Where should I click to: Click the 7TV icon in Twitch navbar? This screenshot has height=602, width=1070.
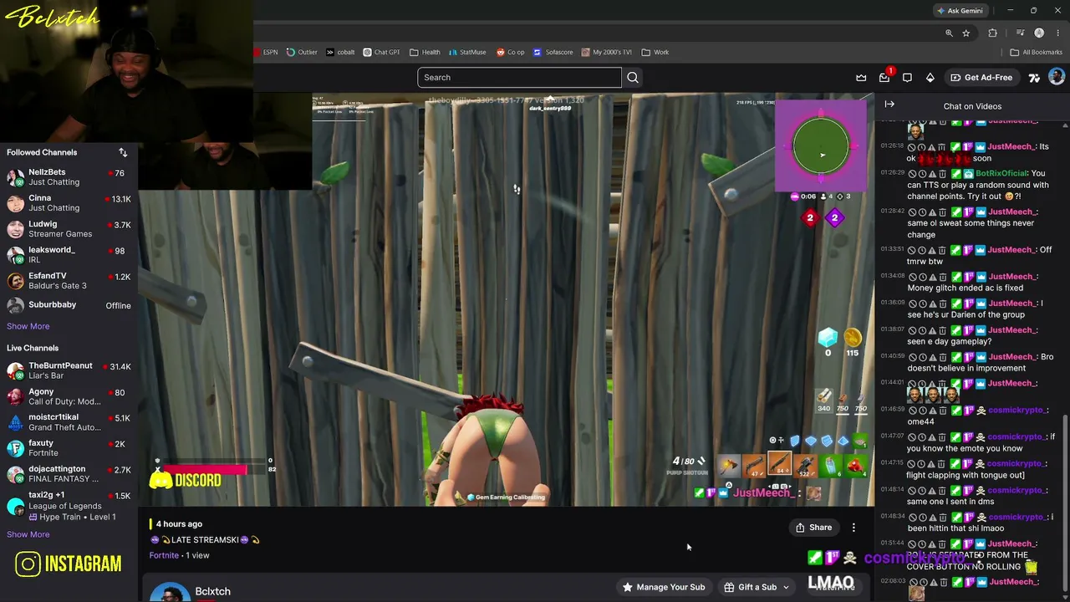1034,78
